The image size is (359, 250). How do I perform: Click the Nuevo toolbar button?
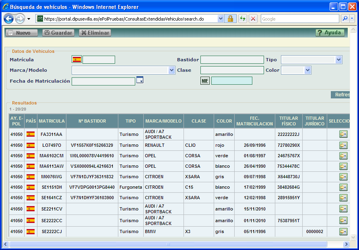22,33
